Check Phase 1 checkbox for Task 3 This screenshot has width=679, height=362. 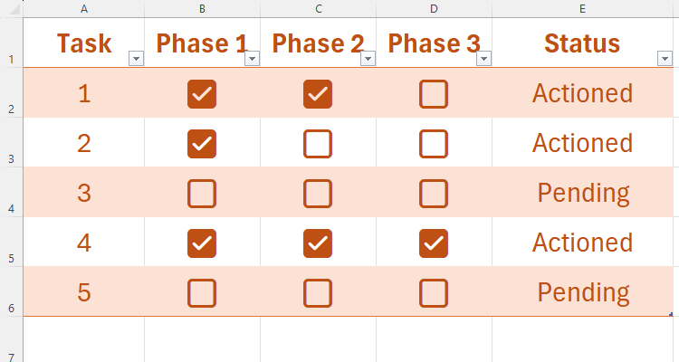coord(202,193)
